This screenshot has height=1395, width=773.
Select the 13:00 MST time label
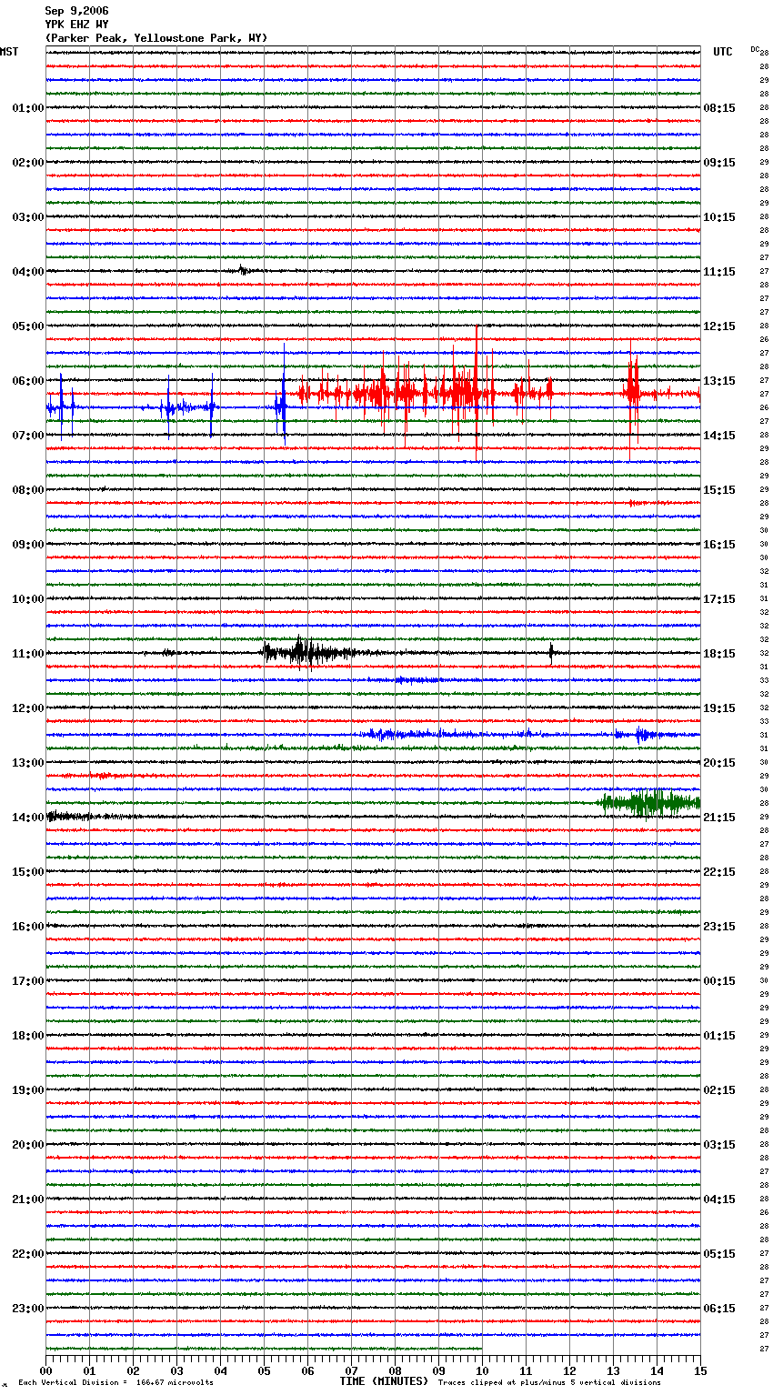coord(28,763)
